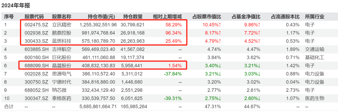Click holding quantity 30,799,621
Image resolution: width=338 pixels, height=112 pixels.
tap(132, 25)
